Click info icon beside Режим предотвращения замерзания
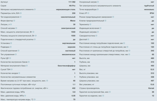Screen dimensions: 157x101 113,17
